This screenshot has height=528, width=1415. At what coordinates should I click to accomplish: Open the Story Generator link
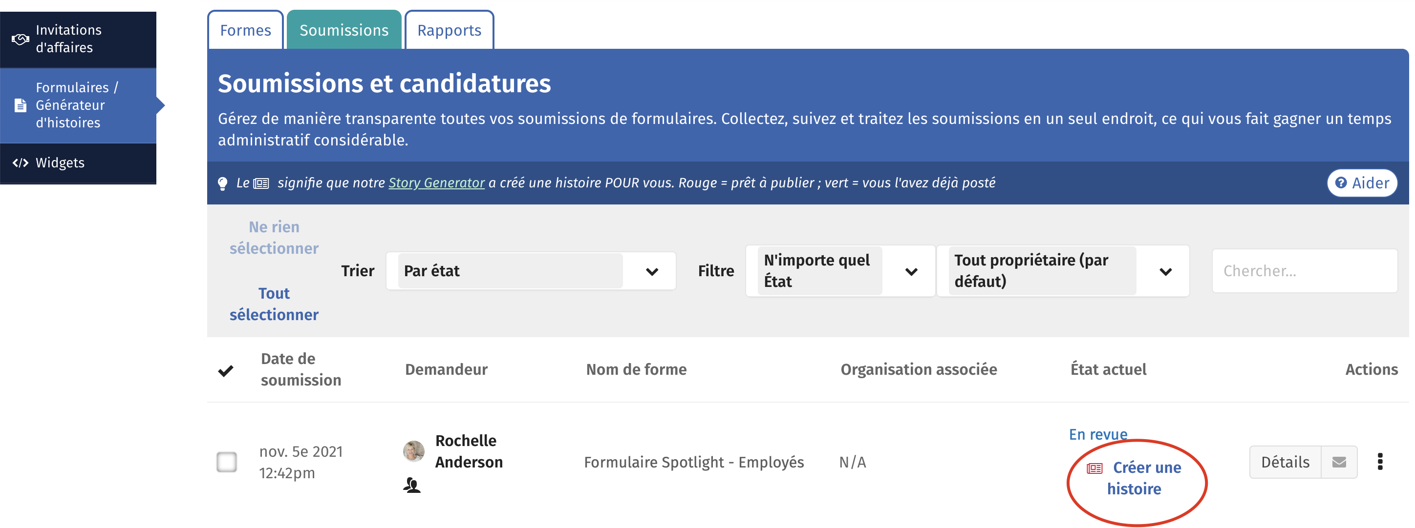(x=436, y=183)
